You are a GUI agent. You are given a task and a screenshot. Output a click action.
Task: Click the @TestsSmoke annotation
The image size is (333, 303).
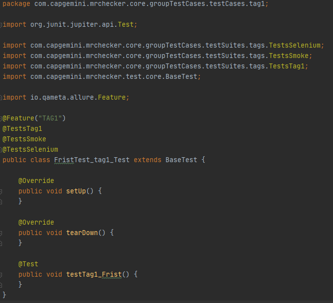click(x=24, y=139)
